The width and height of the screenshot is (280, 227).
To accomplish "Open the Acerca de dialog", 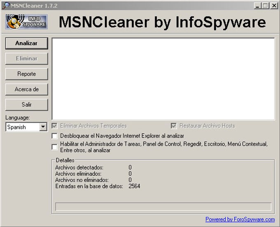I will [27, 89].
